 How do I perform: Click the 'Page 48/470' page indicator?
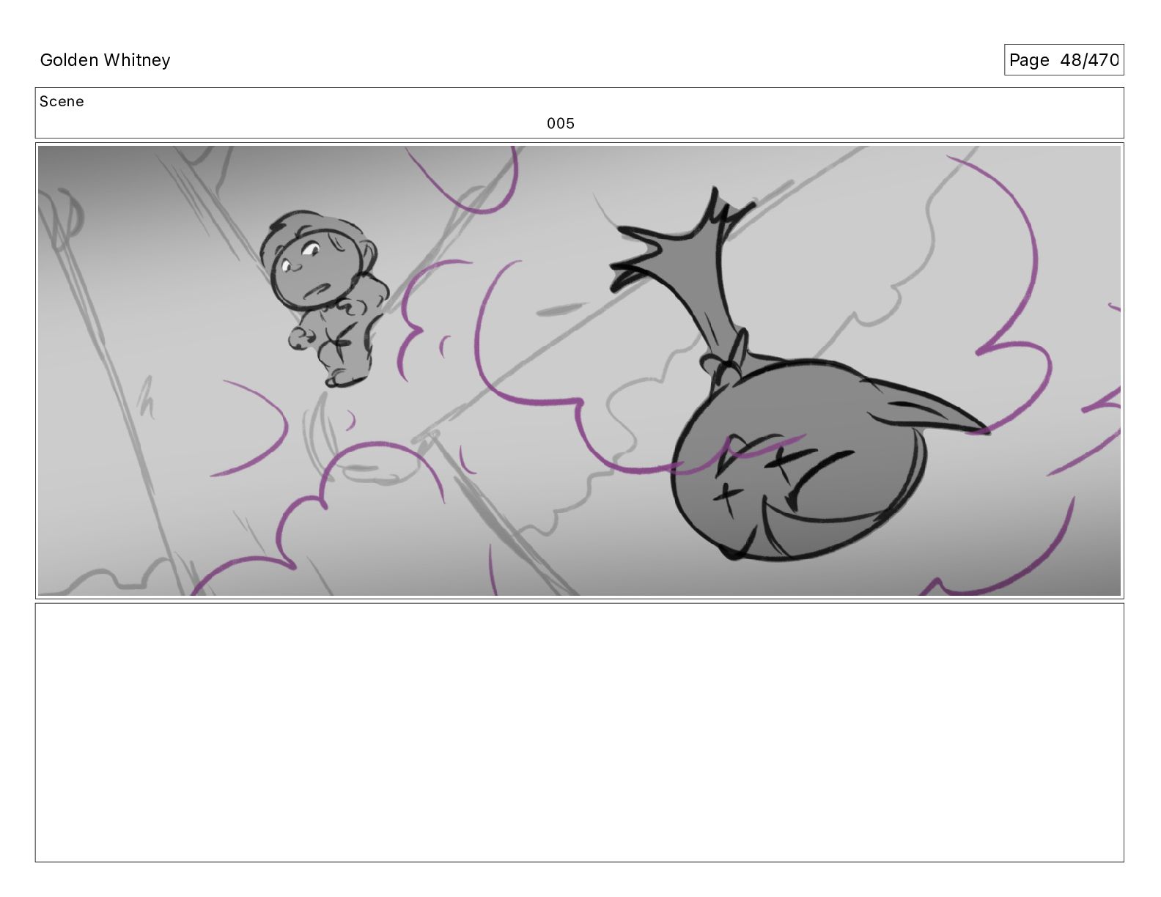pos(1064,60)
